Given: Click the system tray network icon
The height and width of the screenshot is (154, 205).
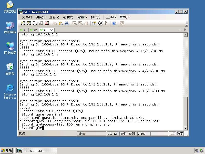Looking at the screenshot, I should click(202, 151).
